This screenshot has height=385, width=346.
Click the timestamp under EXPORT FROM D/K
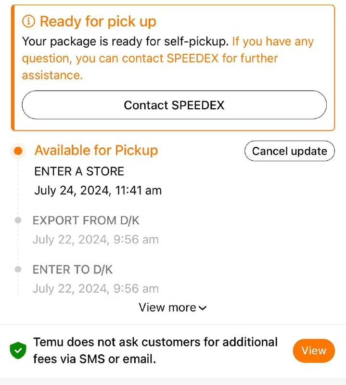pyautogui.click(x=95, y=240)
